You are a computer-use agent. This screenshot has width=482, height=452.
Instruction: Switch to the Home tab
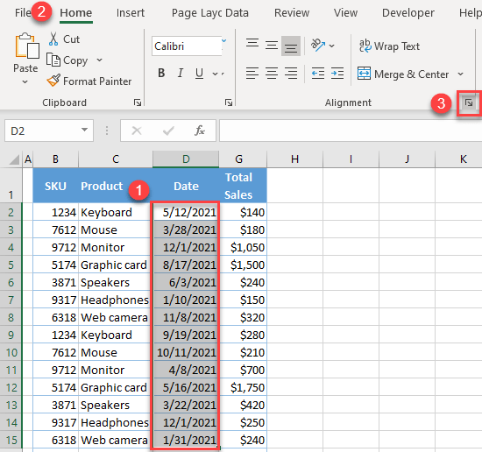coord(76,13)
